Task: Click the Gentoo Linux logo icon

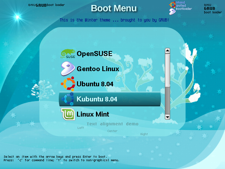Action: (x=68, y=69)
